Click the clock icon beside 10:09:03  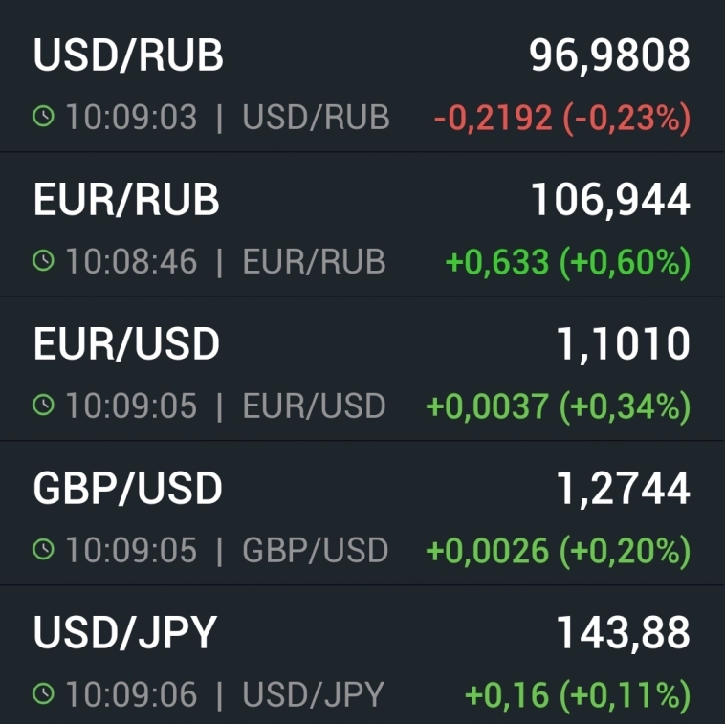43,118
